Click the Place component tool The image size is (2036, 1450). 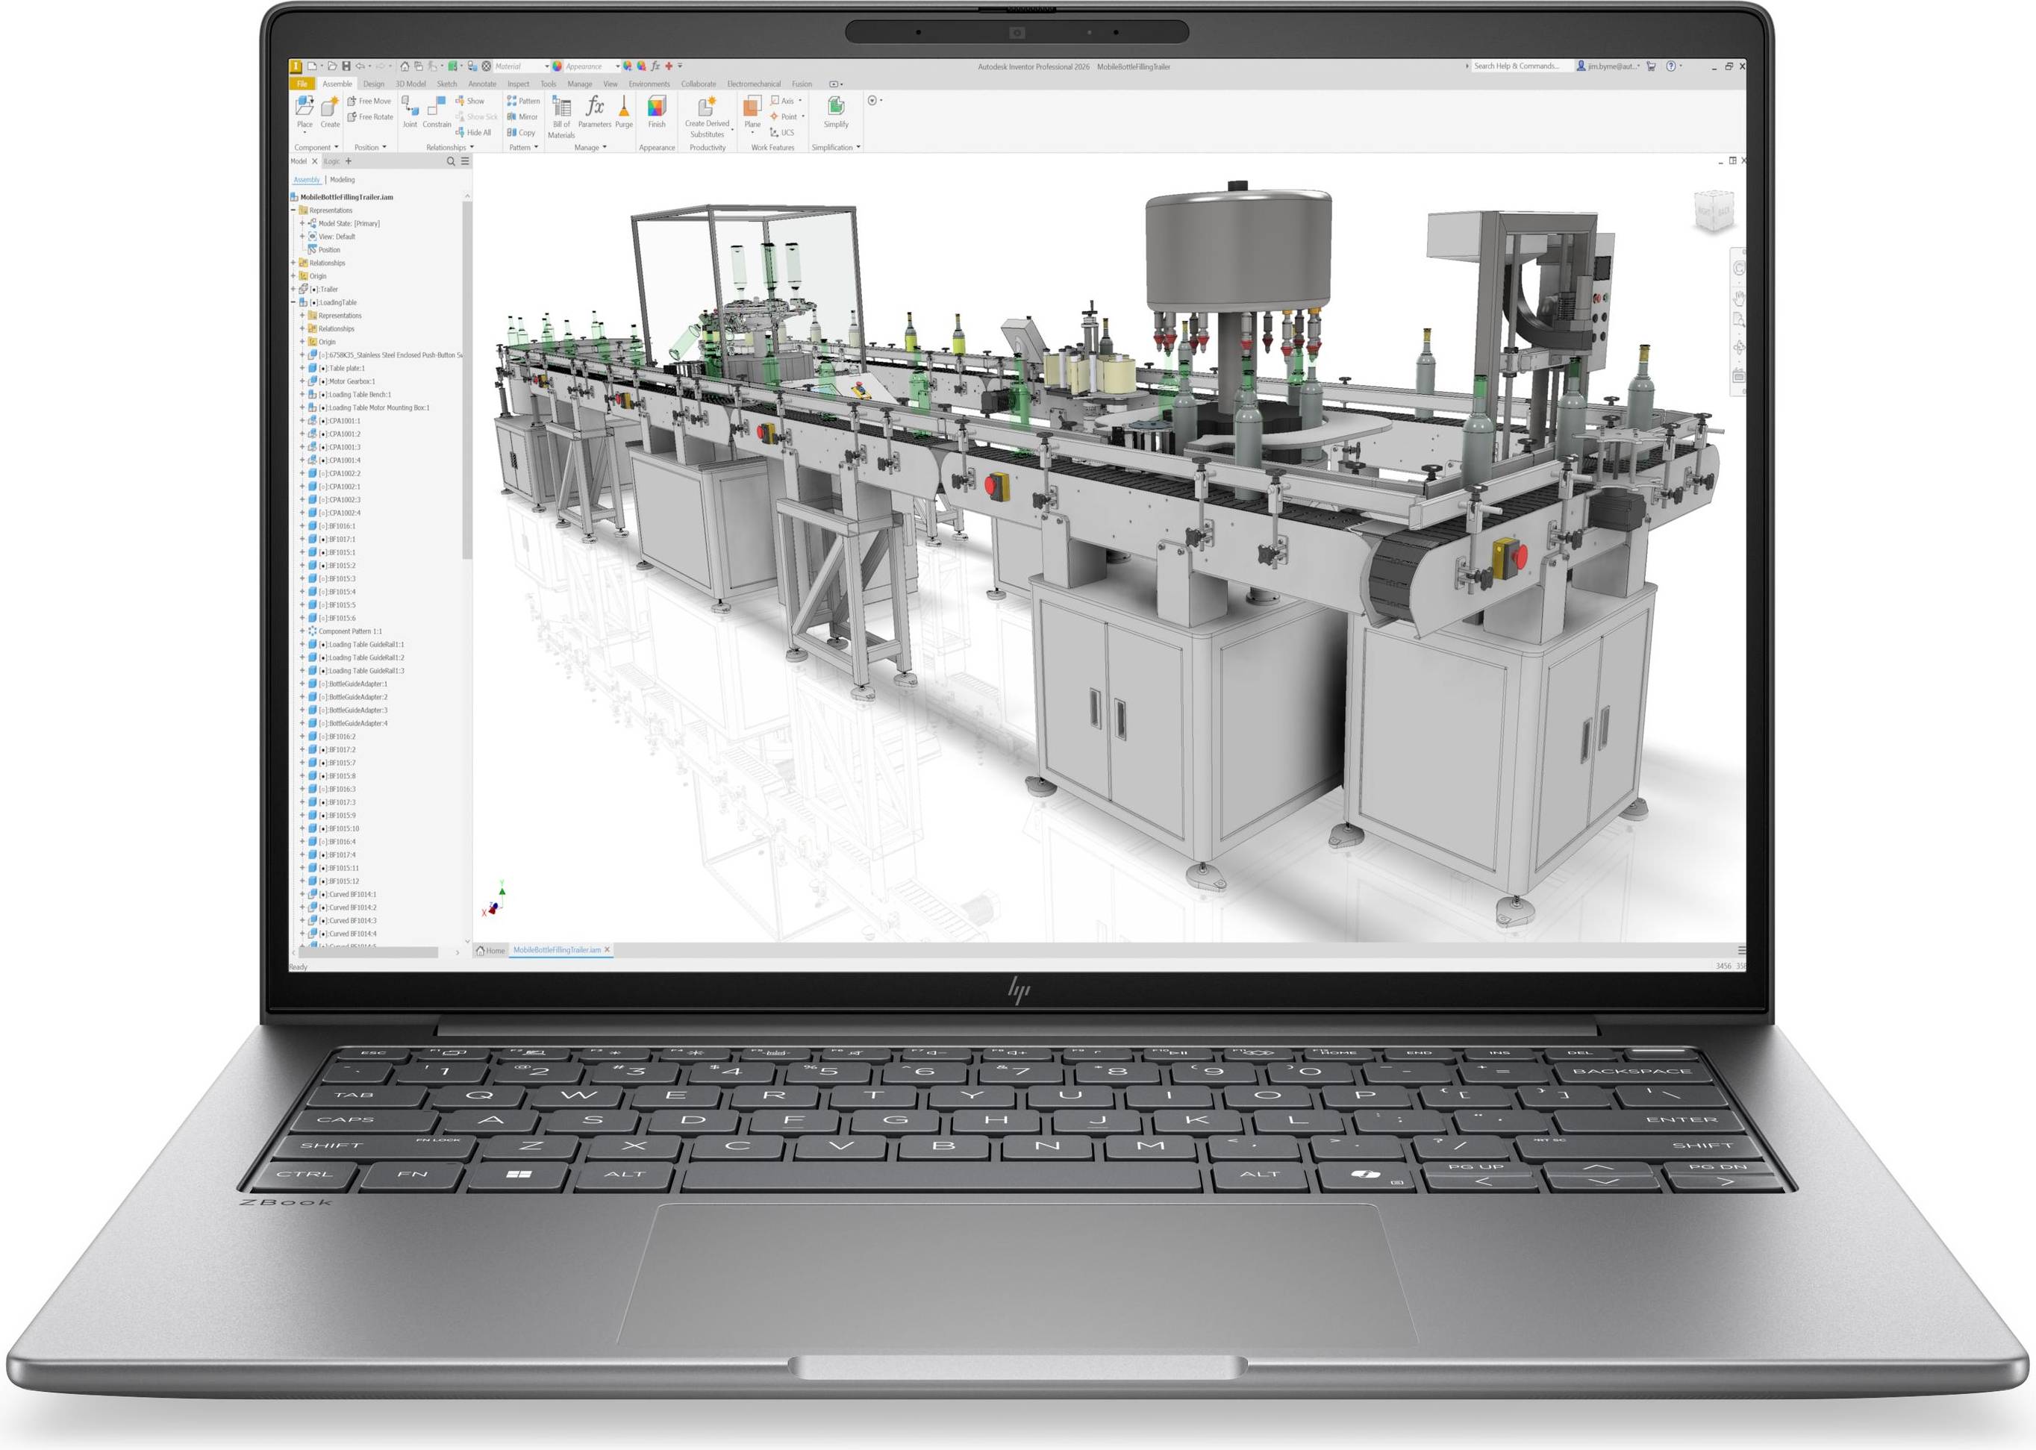pos(305,112)
